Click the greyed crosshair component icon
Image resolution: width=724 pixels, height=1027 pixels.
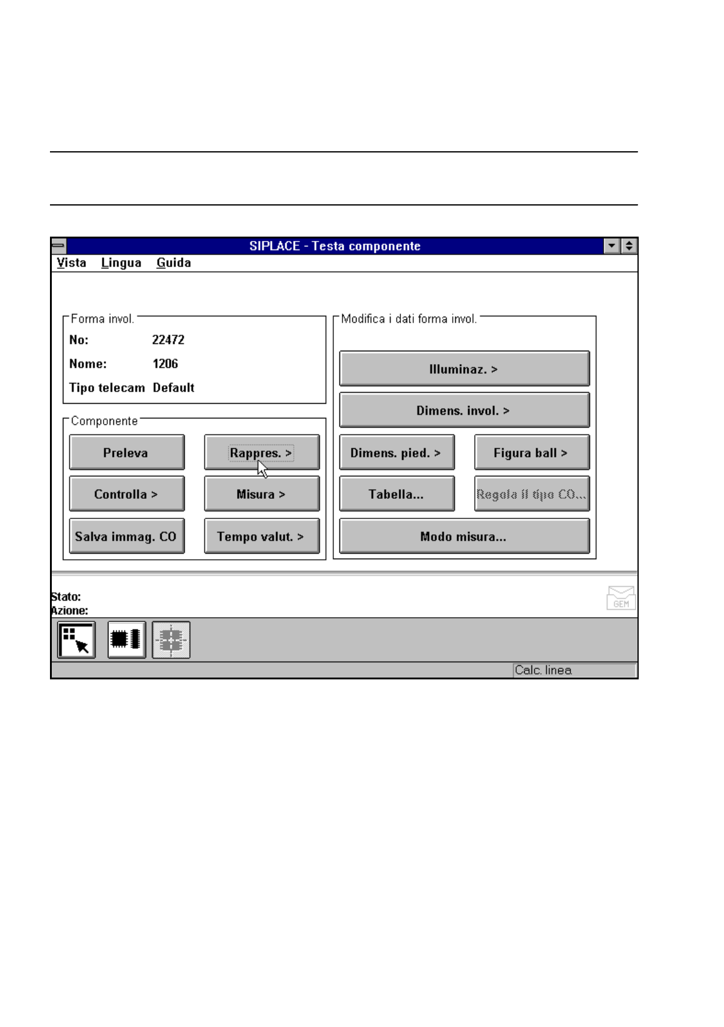pyautogui.click(x=171, y=640)
